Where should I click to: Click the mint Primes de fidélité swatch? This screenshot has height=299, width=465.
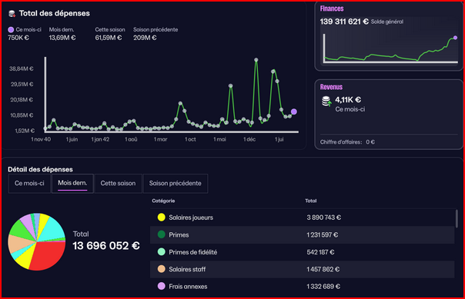[162, 252]
